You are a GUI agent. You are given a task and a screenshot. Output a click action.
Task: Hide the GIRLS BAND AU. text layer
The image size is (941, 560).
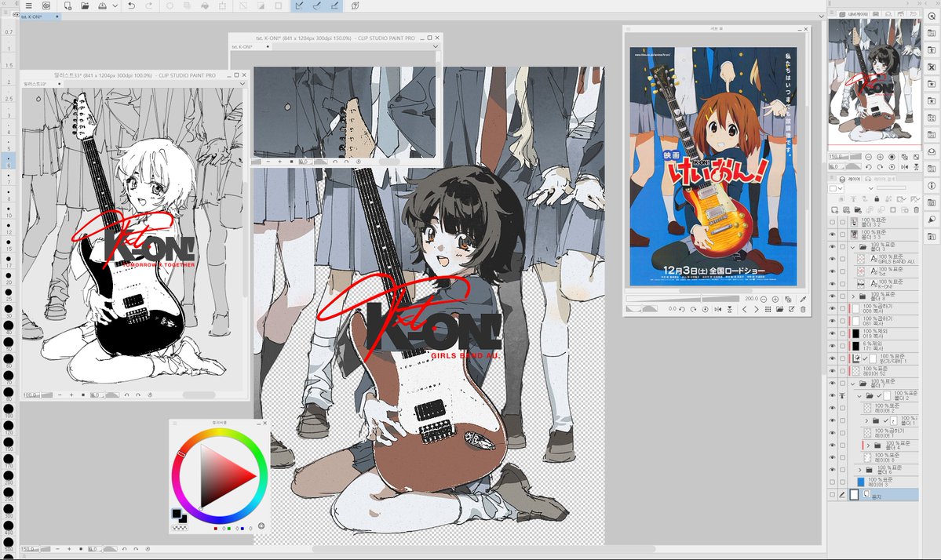(x=832, y=258)
